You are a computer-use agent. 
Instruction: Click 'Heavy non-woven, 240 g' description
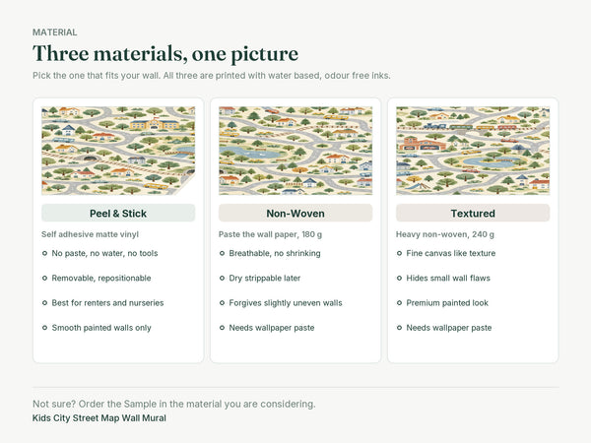[445, 234]
